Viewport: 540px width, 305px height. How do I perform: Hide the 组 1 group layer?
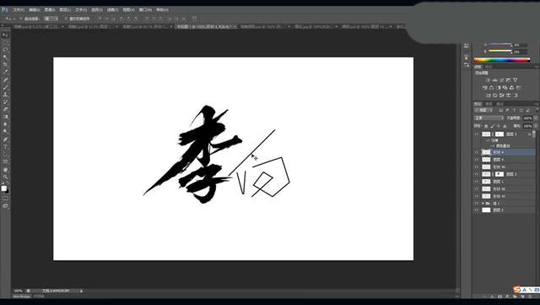tap(477, 204)
